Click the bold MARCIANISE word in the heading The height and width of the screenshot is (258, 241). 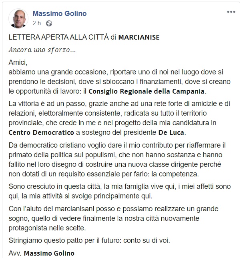coord(139,38)
